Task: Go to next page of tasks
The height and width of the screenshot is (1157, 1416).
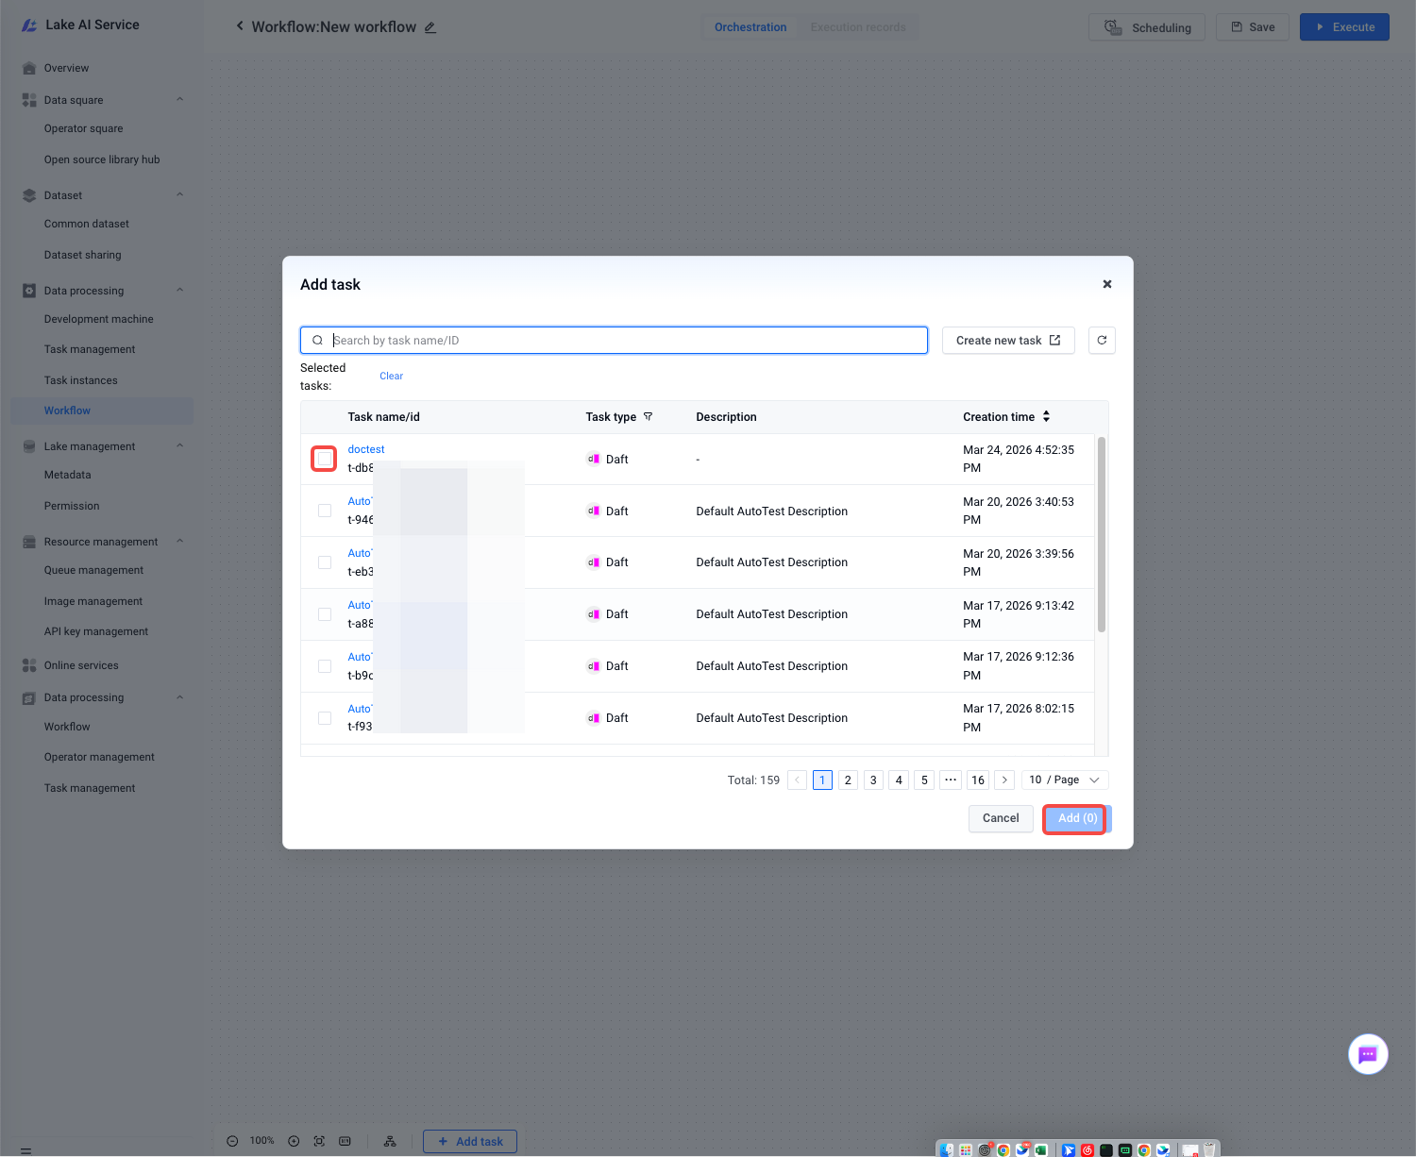Action: point(1004,780)
